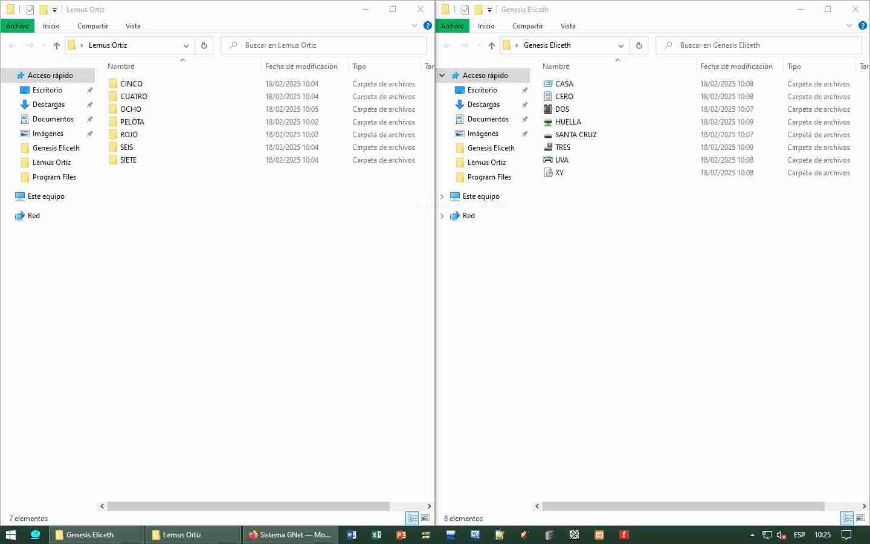Switch Genesis Eliceth window to large icons view
This screenshot has width=870, height=544.
coord(860,519)
